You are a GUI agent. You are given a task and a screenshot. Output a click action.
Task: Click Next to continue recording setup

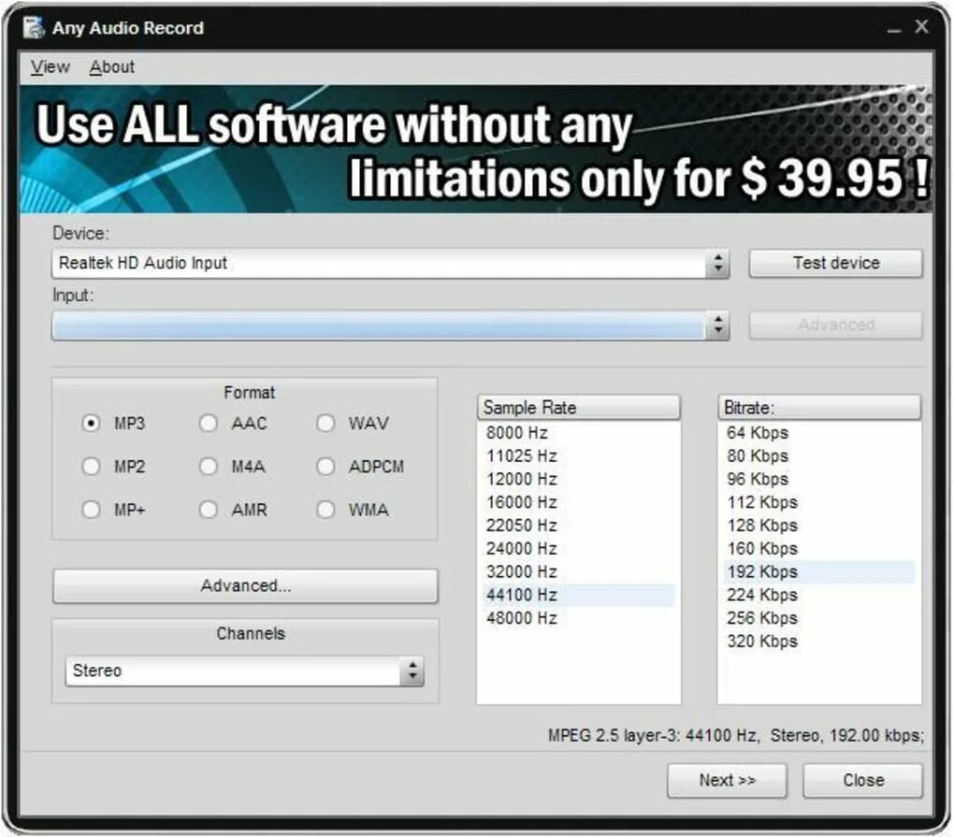(x=727, y=780)
